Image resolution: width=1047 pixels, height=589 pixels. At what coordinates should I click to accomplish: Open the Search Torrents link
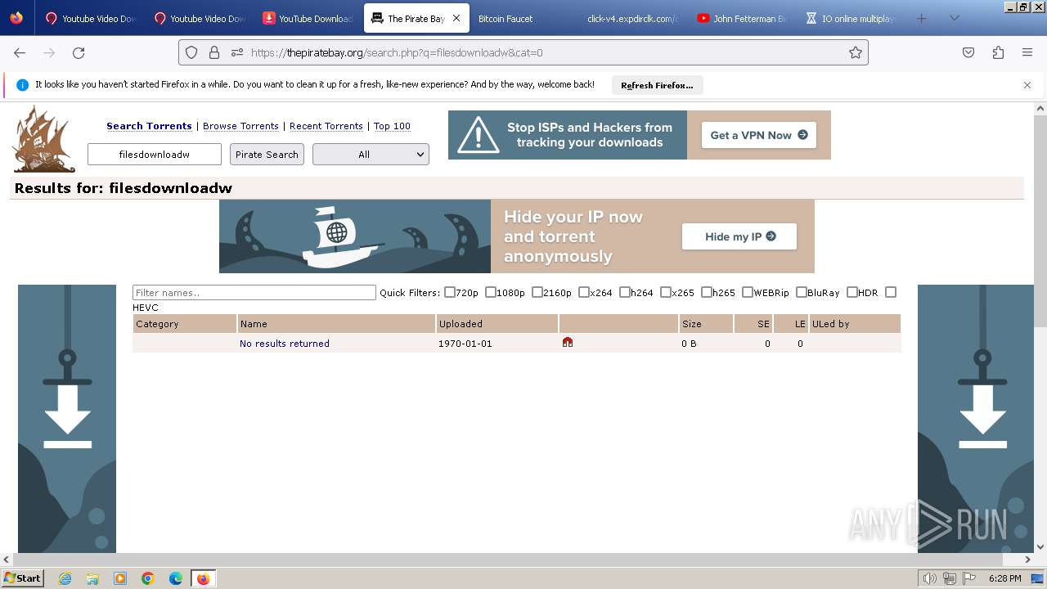149,126
